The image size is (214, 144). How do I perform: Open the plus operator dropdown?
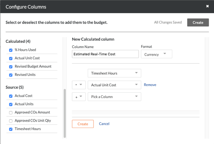pyautogui.click(x=79, y=97)
